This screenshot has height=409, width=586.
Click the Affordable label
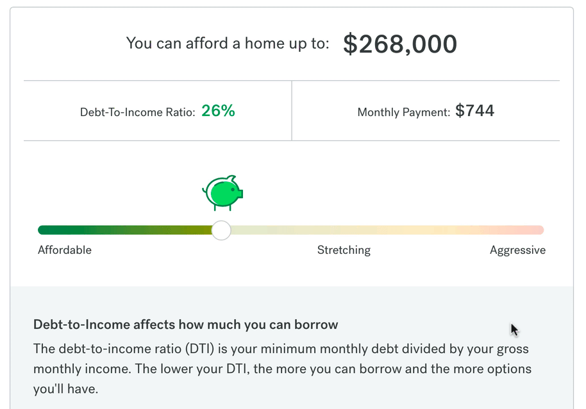[x=65, y=250]
